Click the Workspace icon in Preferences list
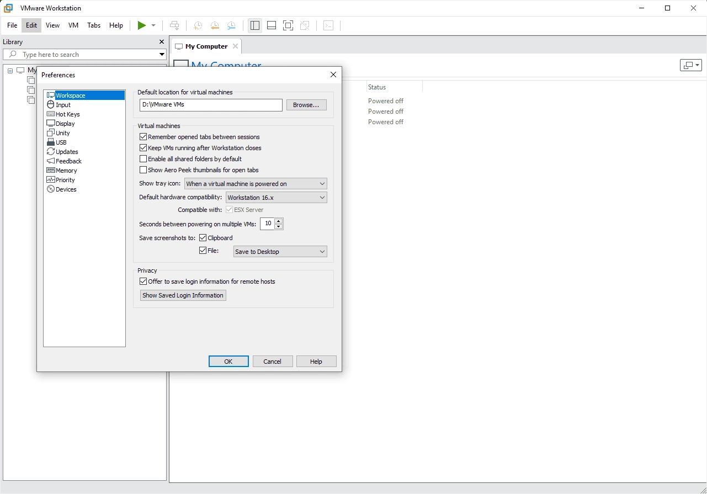The image size is (707, 494). pos(51,95)
